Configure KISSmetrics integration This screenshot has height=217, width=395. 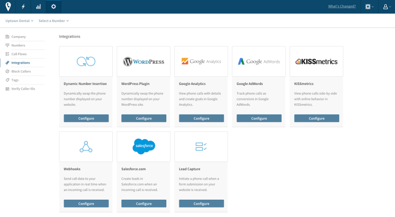click(x=317, y=118)
